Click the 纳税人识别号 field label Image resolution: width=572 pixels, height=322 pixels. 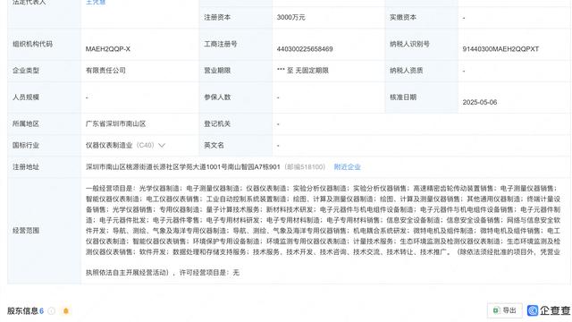(409, 44)
